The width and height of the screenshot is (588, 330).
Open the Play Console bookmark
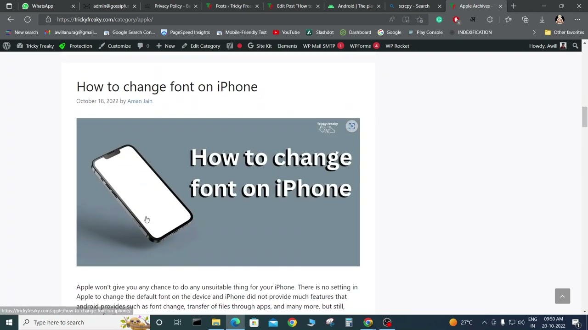click(x=425, y=32)
